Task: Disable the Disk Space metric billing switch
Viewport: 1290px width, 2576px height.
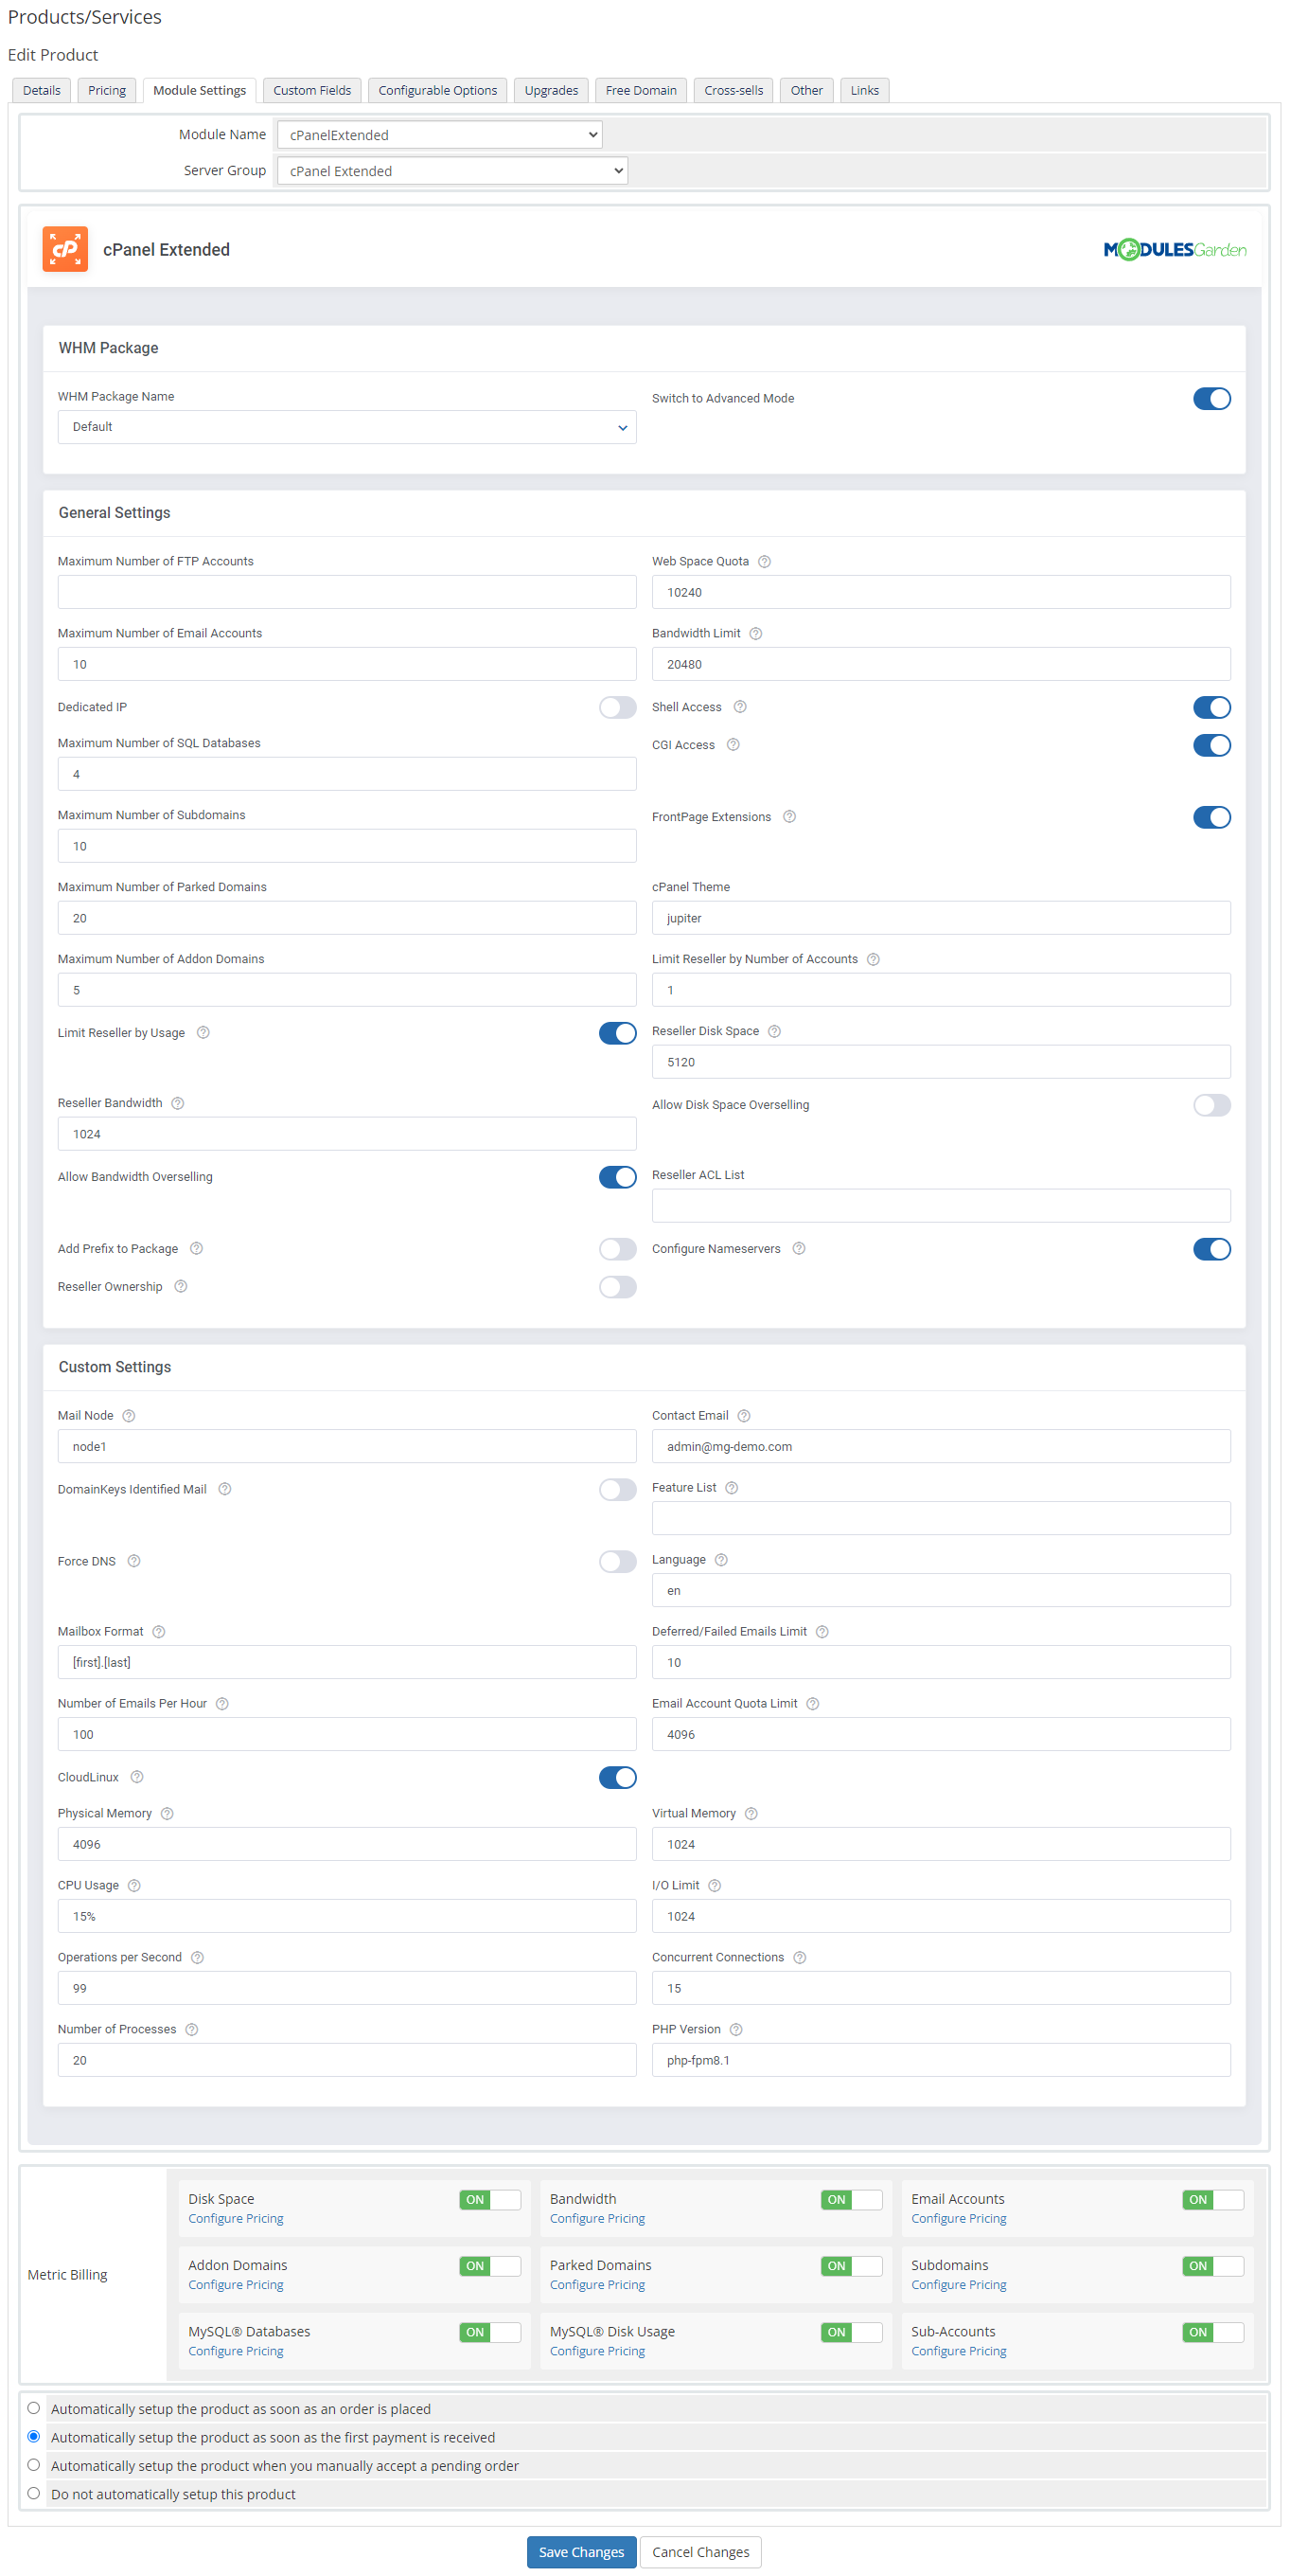Action: coord(489,2199)
